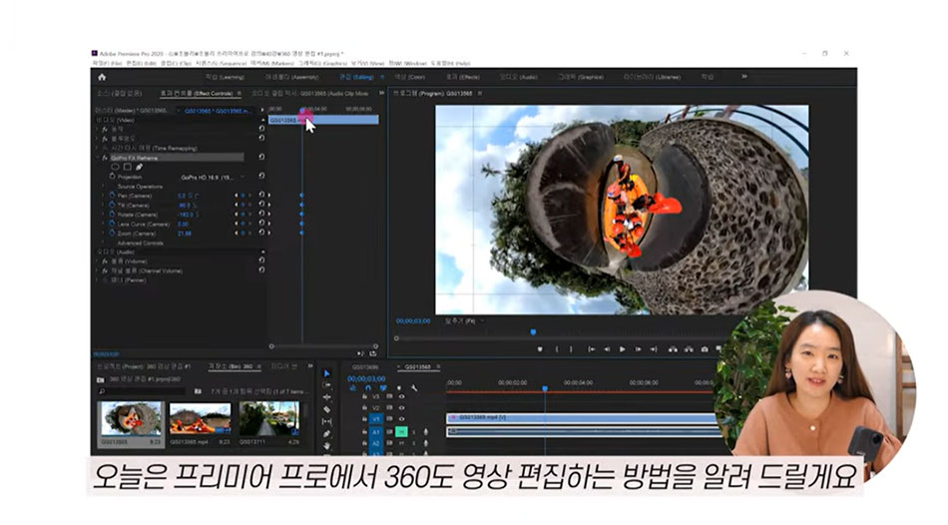The image size is (948, 525).
Task: Add marker in the timeline header
Action: click(398, 387)
